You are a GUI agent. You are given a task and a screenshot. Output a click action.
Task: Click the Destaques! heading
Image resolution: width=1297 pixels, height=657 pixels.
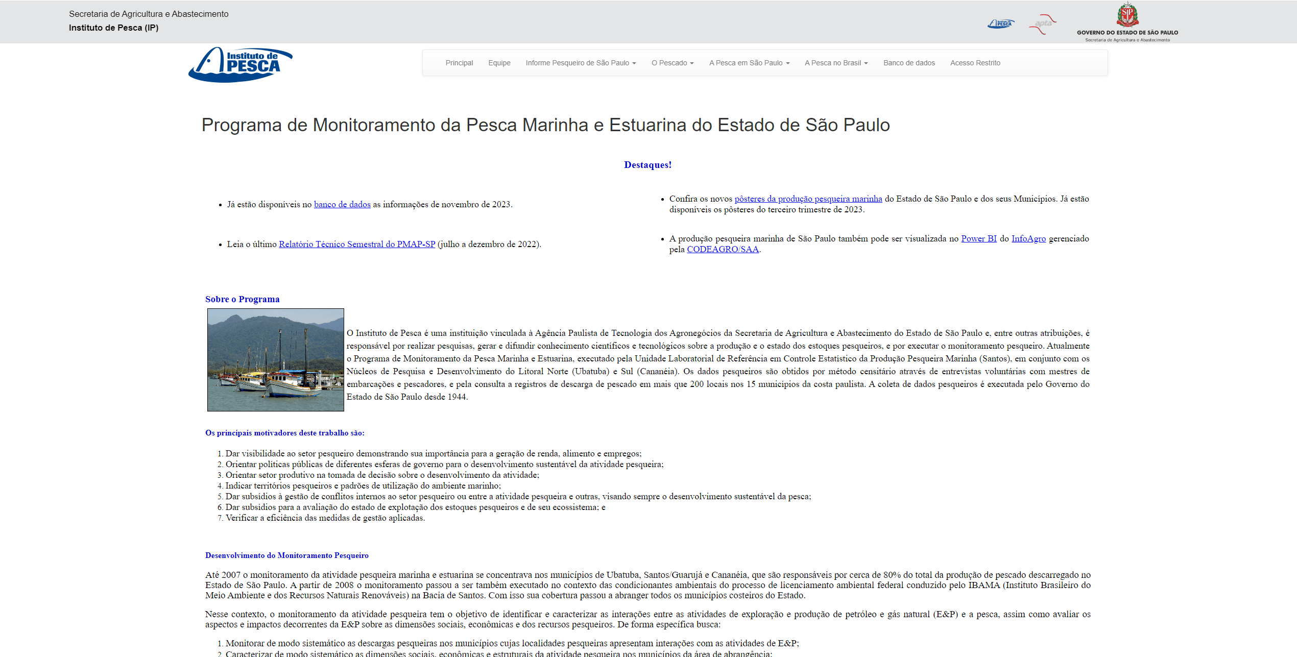(x=647, y=165)
